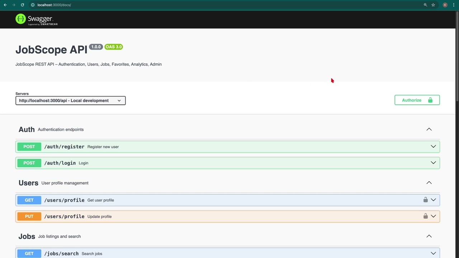Go back using the browser back arrow
This screenshot has width=459, height=258.
(5, 5)
